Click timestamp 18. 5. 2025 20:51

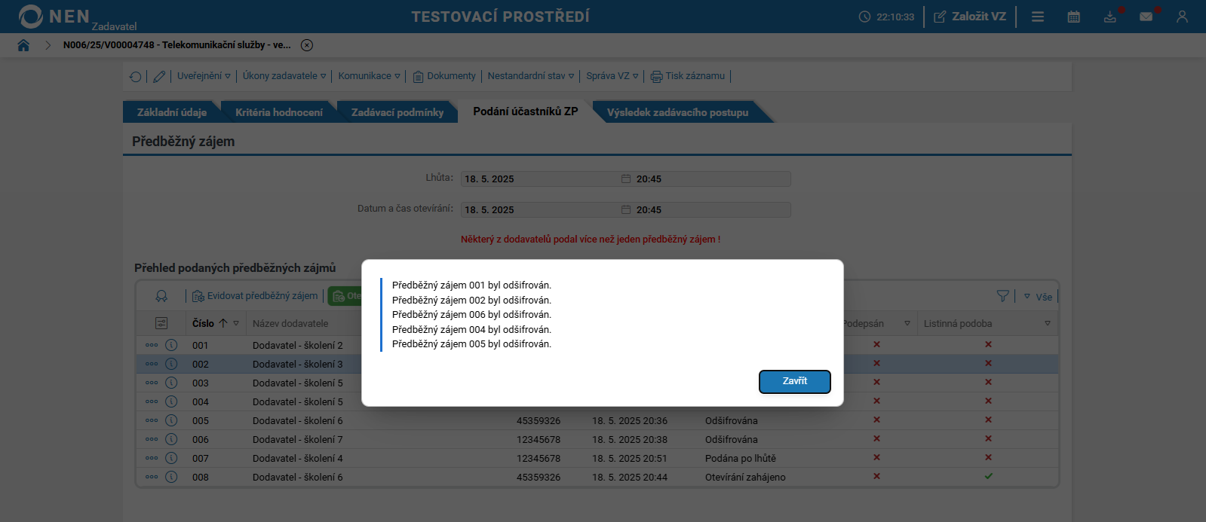630,459
